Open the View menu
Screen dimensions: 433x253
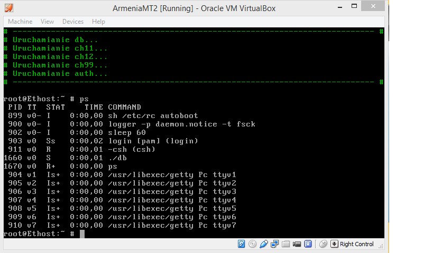tap(47, 22)
